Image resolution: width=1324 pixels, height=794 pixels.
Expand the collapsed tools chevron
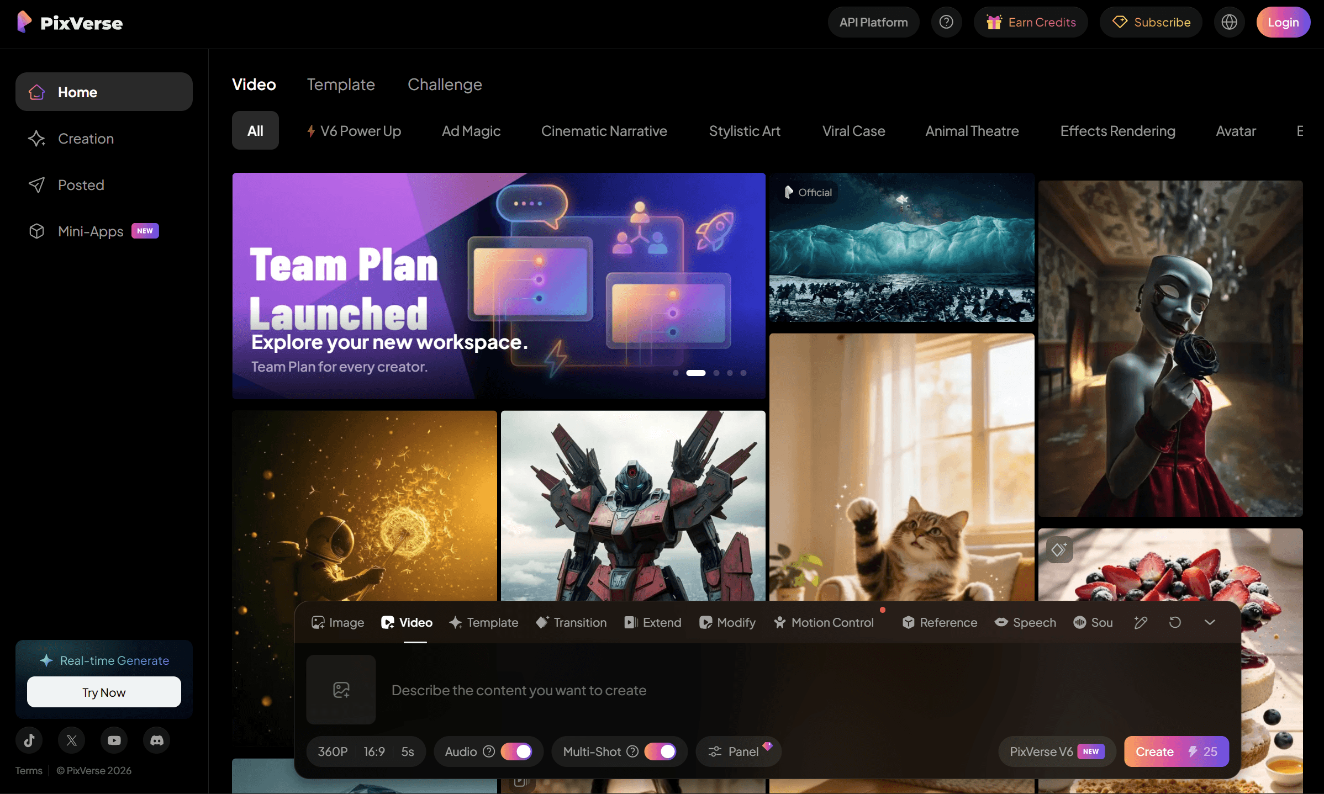tap(1209, 622)
